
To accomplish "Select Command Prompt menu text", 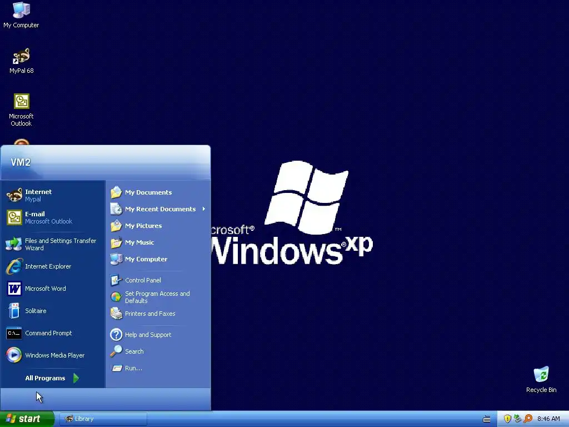I will 48,333.
